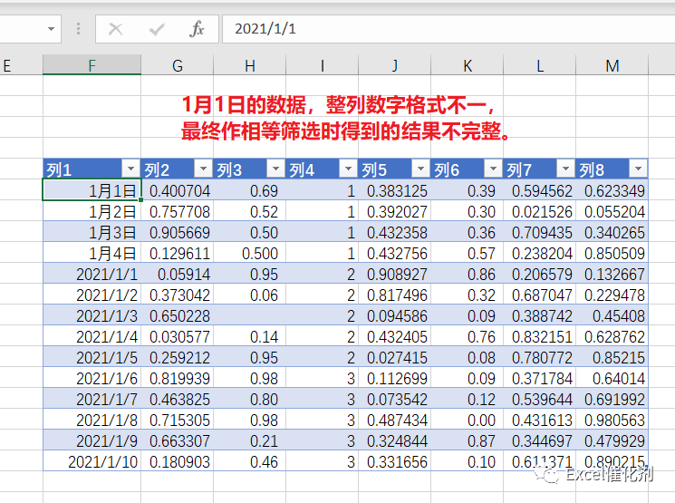Click cell with value 0.980563
The width and height of the screenshot is (675, 503).
[612, 420]
